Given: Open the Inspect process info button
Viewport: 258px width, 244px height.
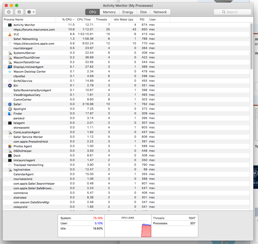Looking at the screenshot, I should [x=19, y=12].
